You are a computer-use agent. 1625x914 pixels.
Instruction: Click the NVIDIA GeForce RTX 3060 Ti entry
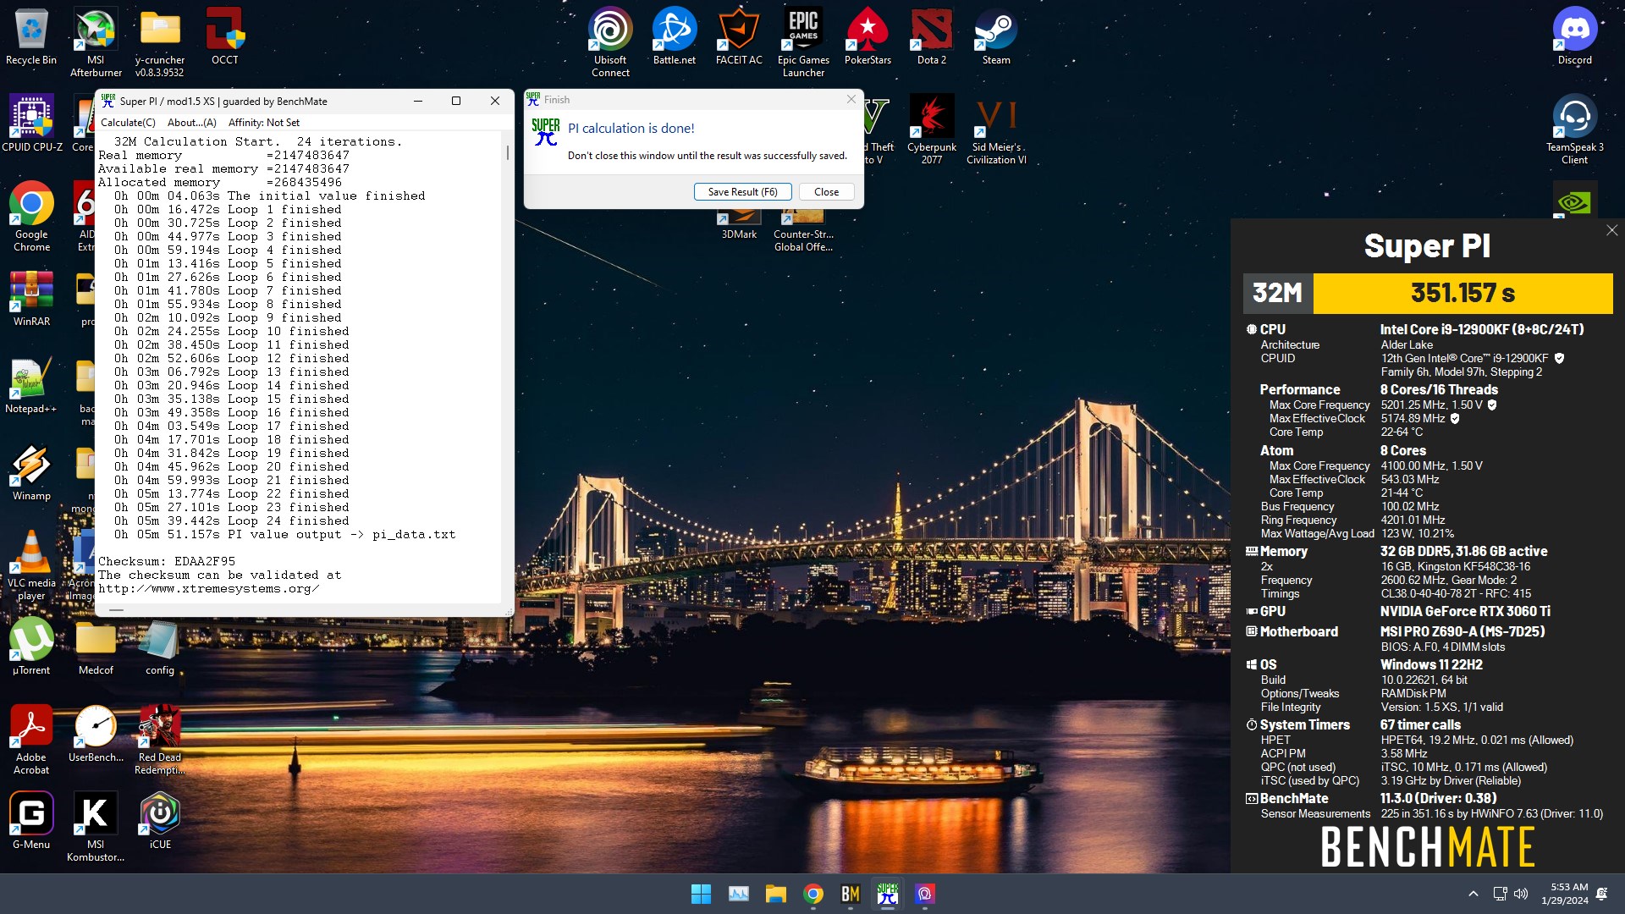[x=1465, y=611]
